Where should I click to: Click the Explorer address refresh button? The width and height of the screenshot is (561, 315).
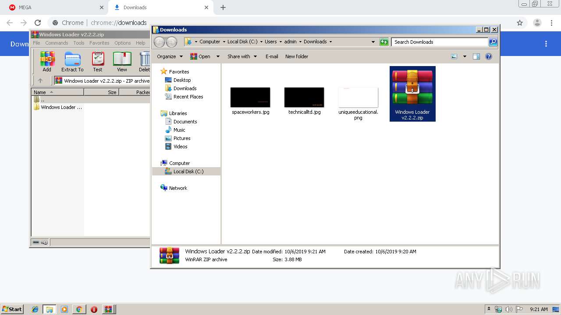(384, 42)
